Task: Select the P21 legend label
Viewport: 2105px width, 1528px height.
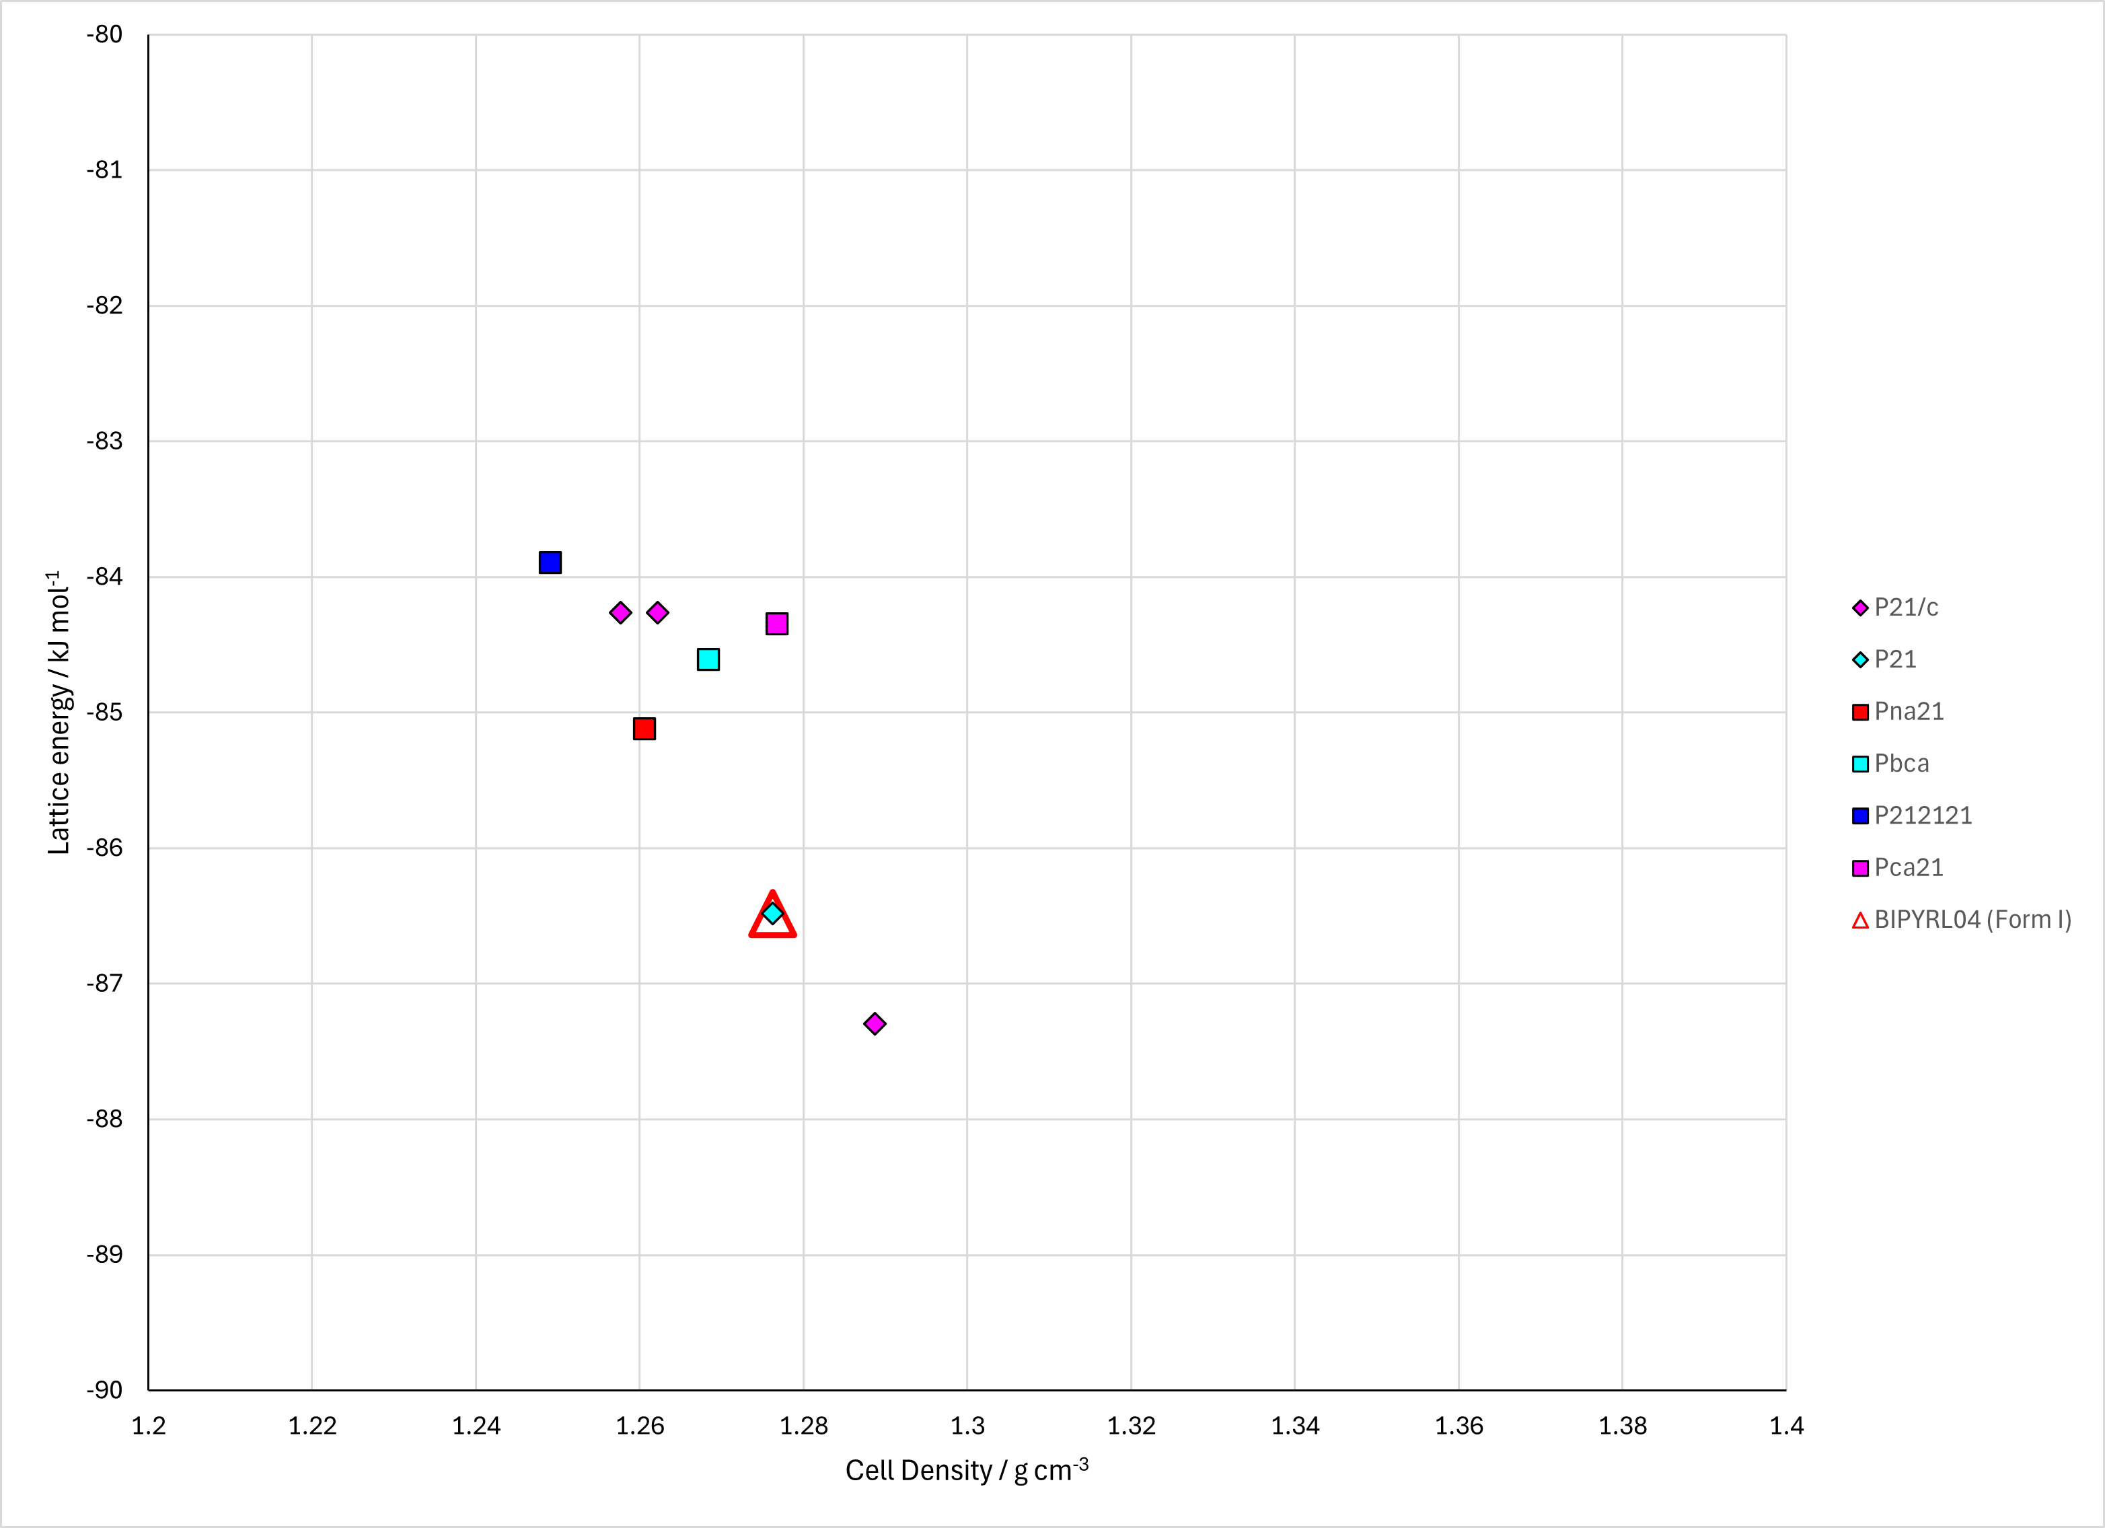Action: click(1895, 659)
